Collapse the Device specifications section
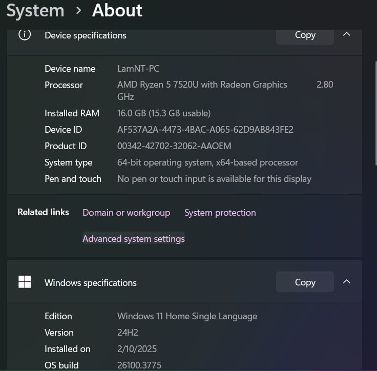The width and height of the screenshot is (377, 371). click(346, 34)
